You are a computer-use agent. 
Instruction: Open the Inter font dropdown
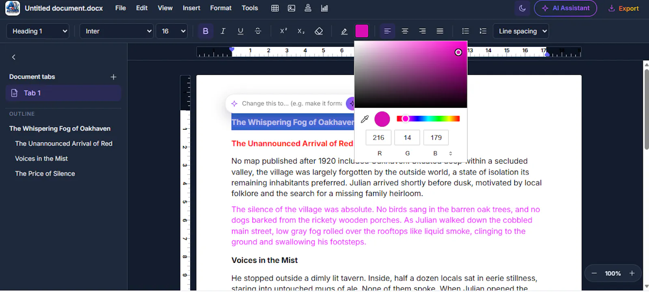(116, 31)
